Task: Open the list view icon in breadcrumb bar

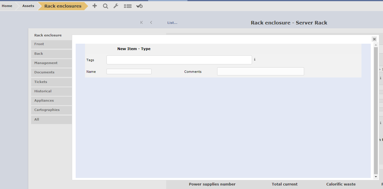Action: pos(127,6)
